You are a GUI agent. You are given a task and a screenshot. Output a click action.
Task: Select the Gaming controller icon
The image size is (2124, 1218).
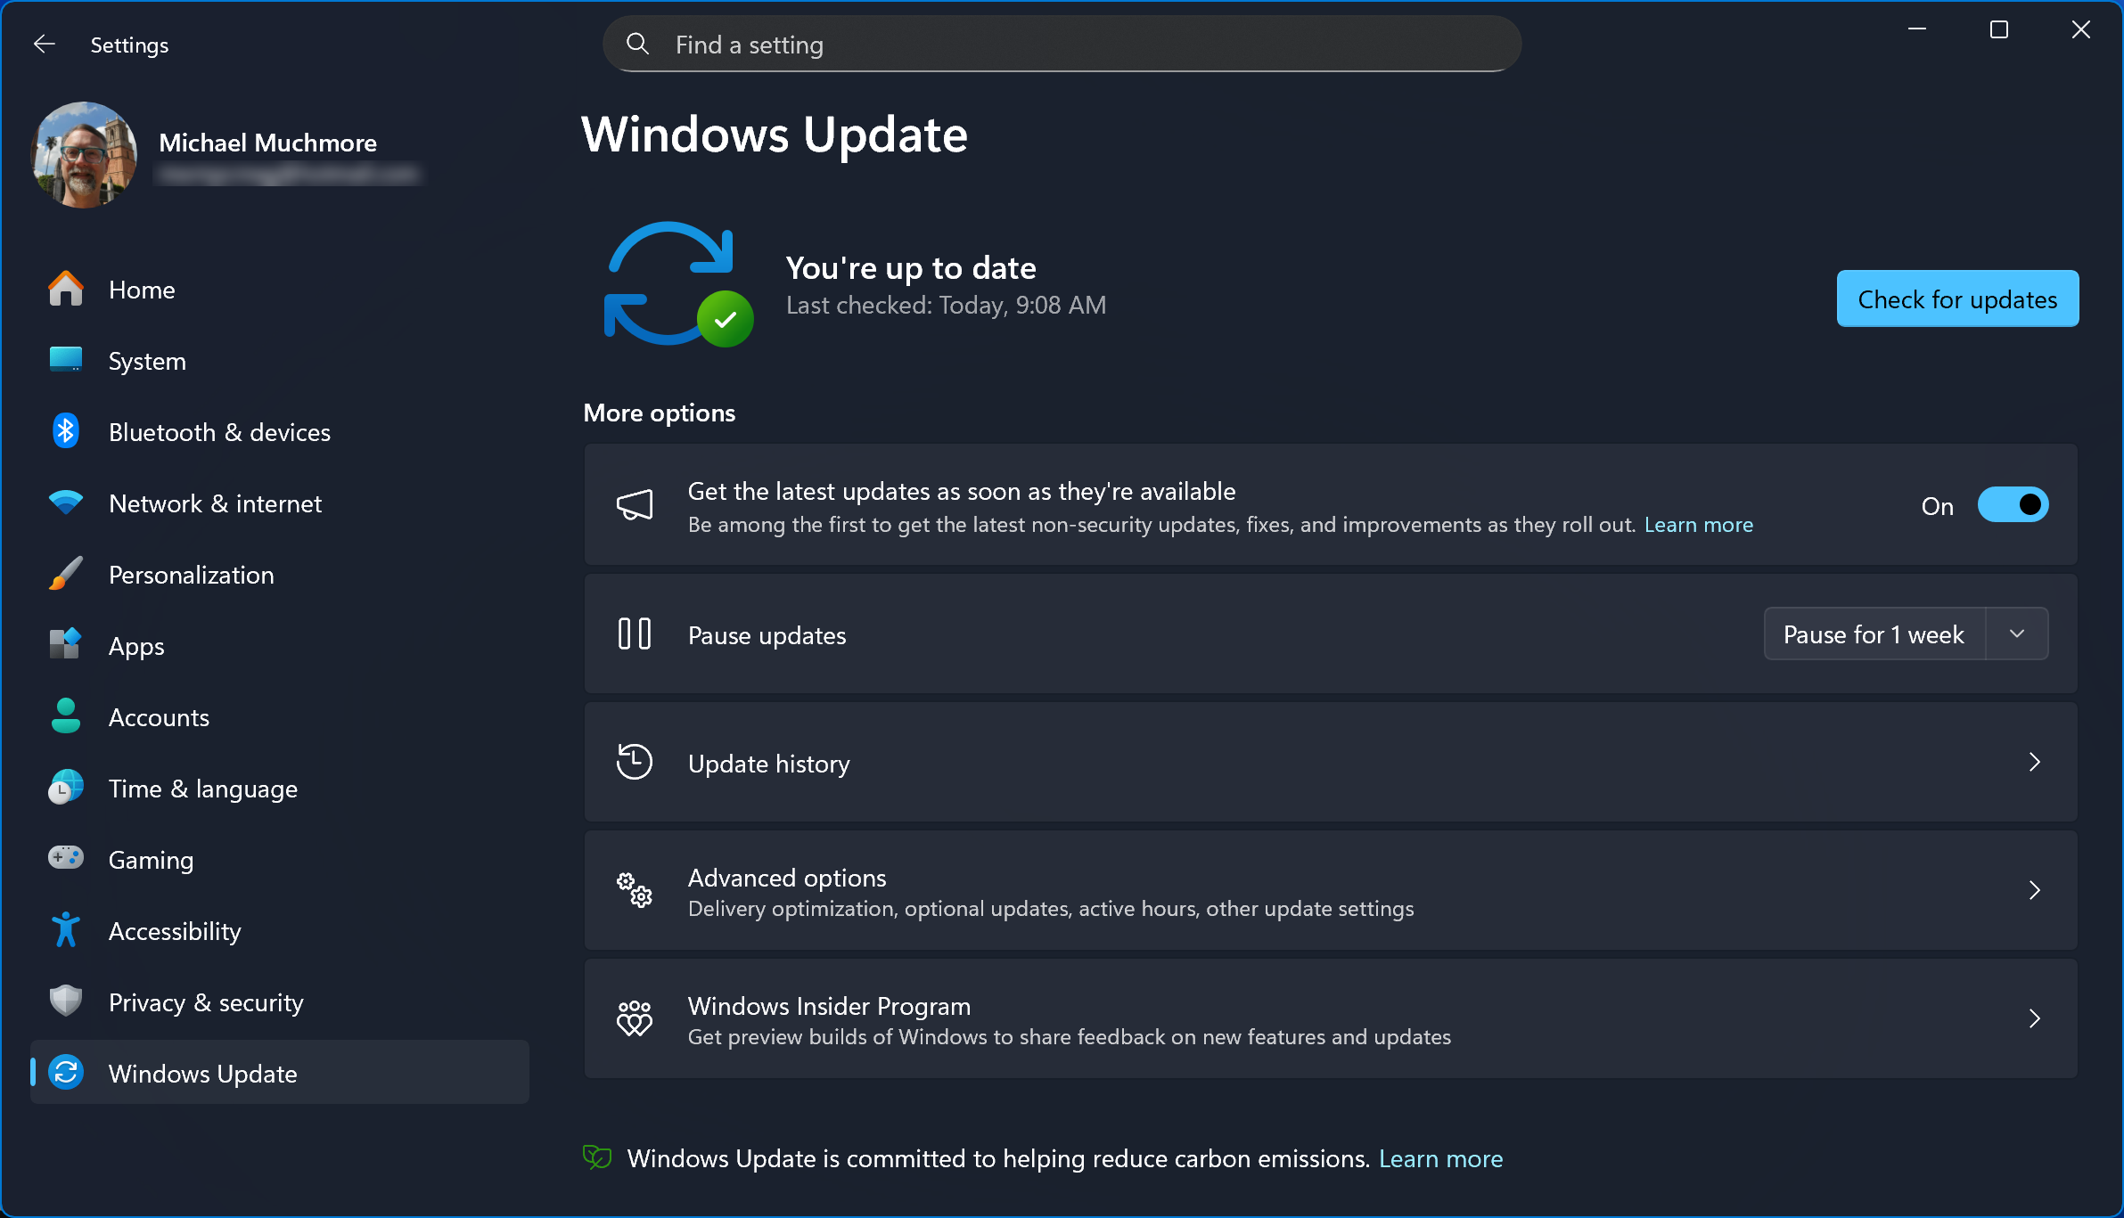(x=65, y=858)
